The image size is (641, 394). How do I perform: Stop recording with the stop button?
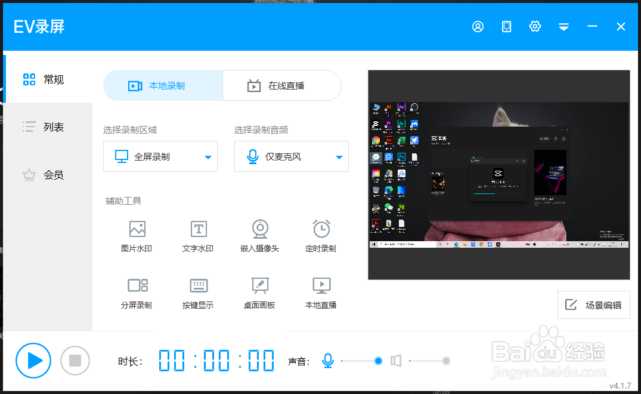click(x=75, y=361)
